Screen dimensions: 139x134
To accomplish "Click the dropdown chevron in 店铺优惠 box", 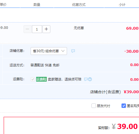I will coord(63,51).
